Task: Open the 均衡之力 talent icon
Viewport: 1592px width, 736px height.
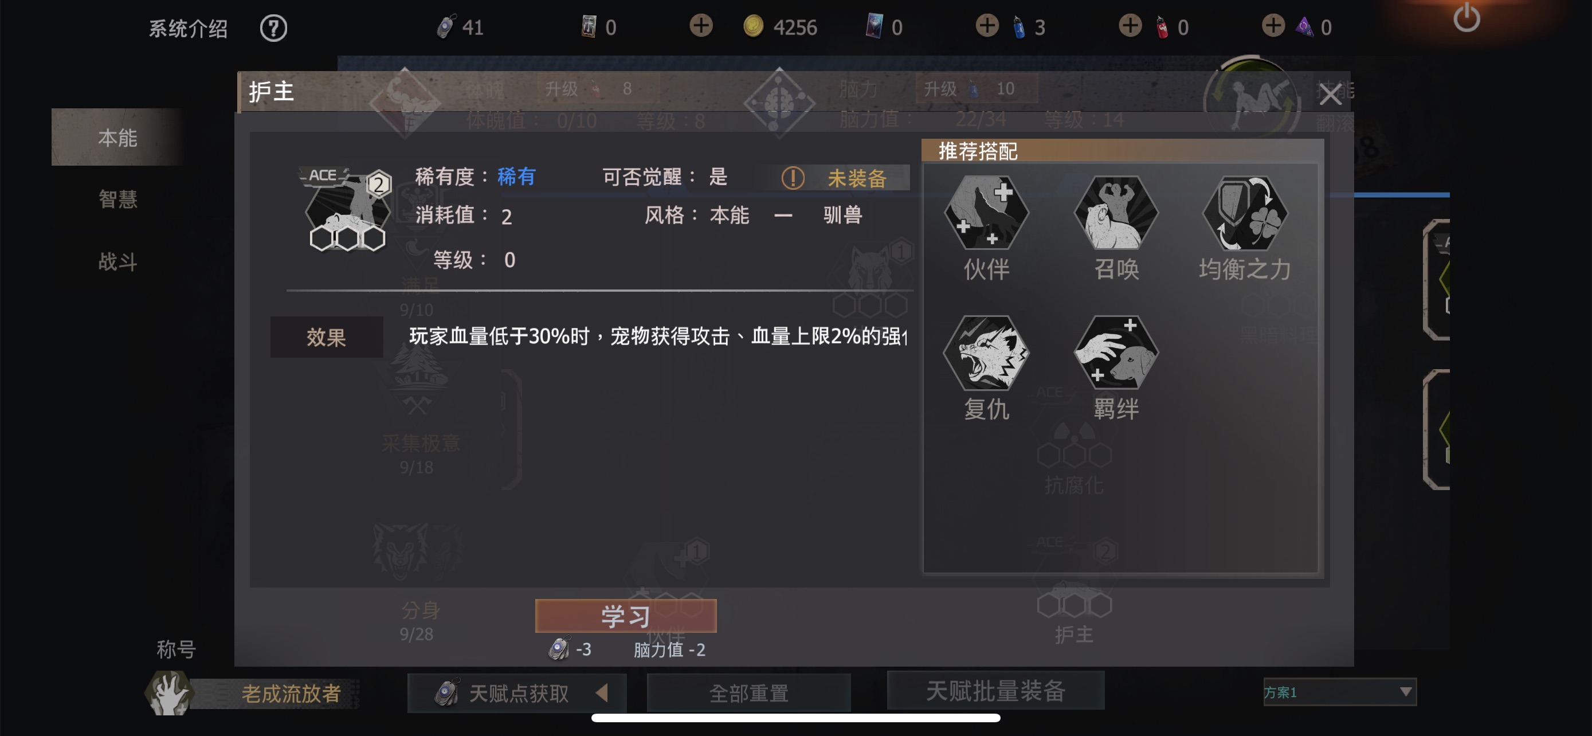Action: click(x=1245, y=213)
